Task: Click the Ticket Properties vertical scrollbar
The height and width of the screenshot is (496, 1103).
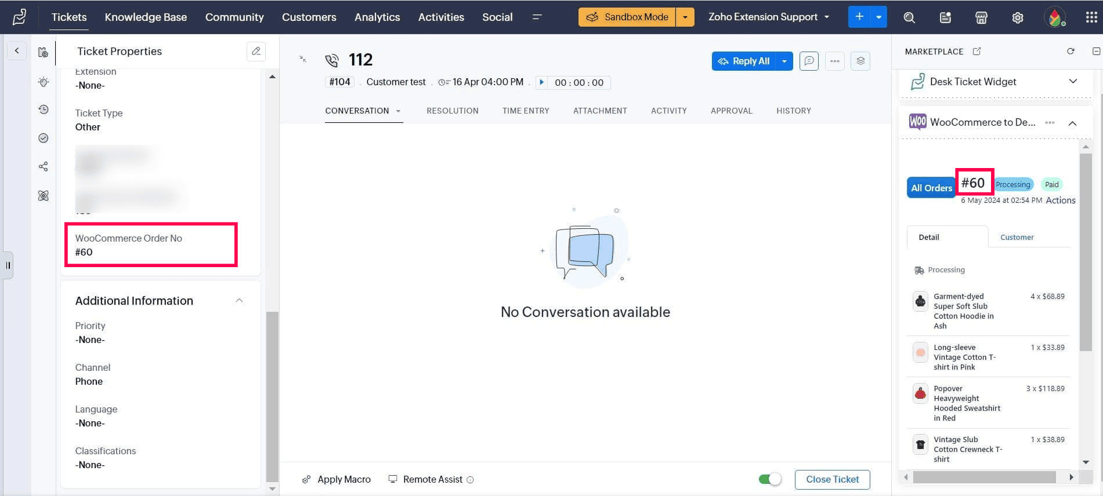Action: [272, 394]
